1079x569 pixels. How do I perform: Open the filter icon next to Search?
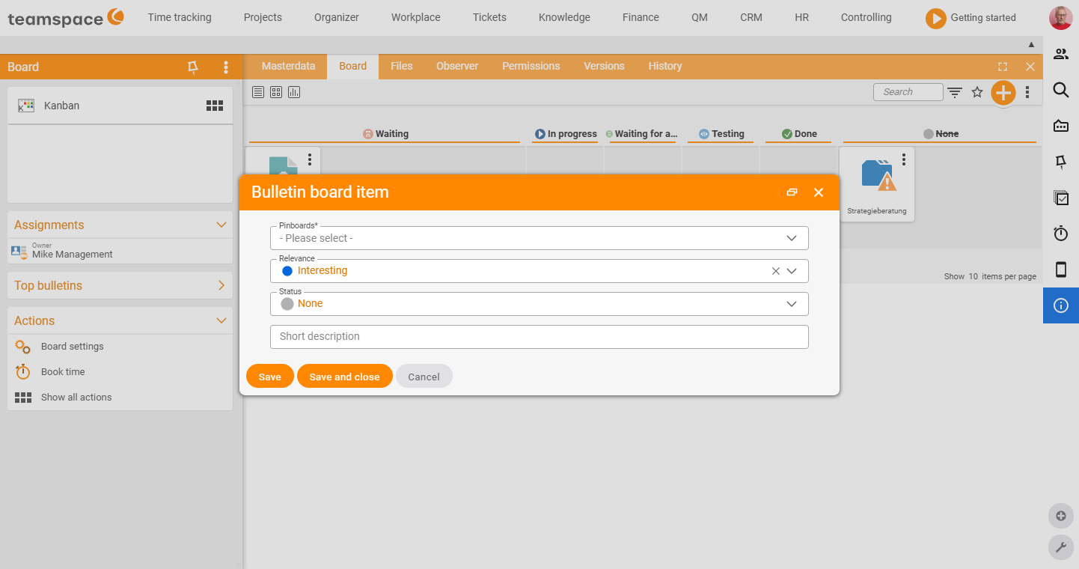[x=955, y=92]
